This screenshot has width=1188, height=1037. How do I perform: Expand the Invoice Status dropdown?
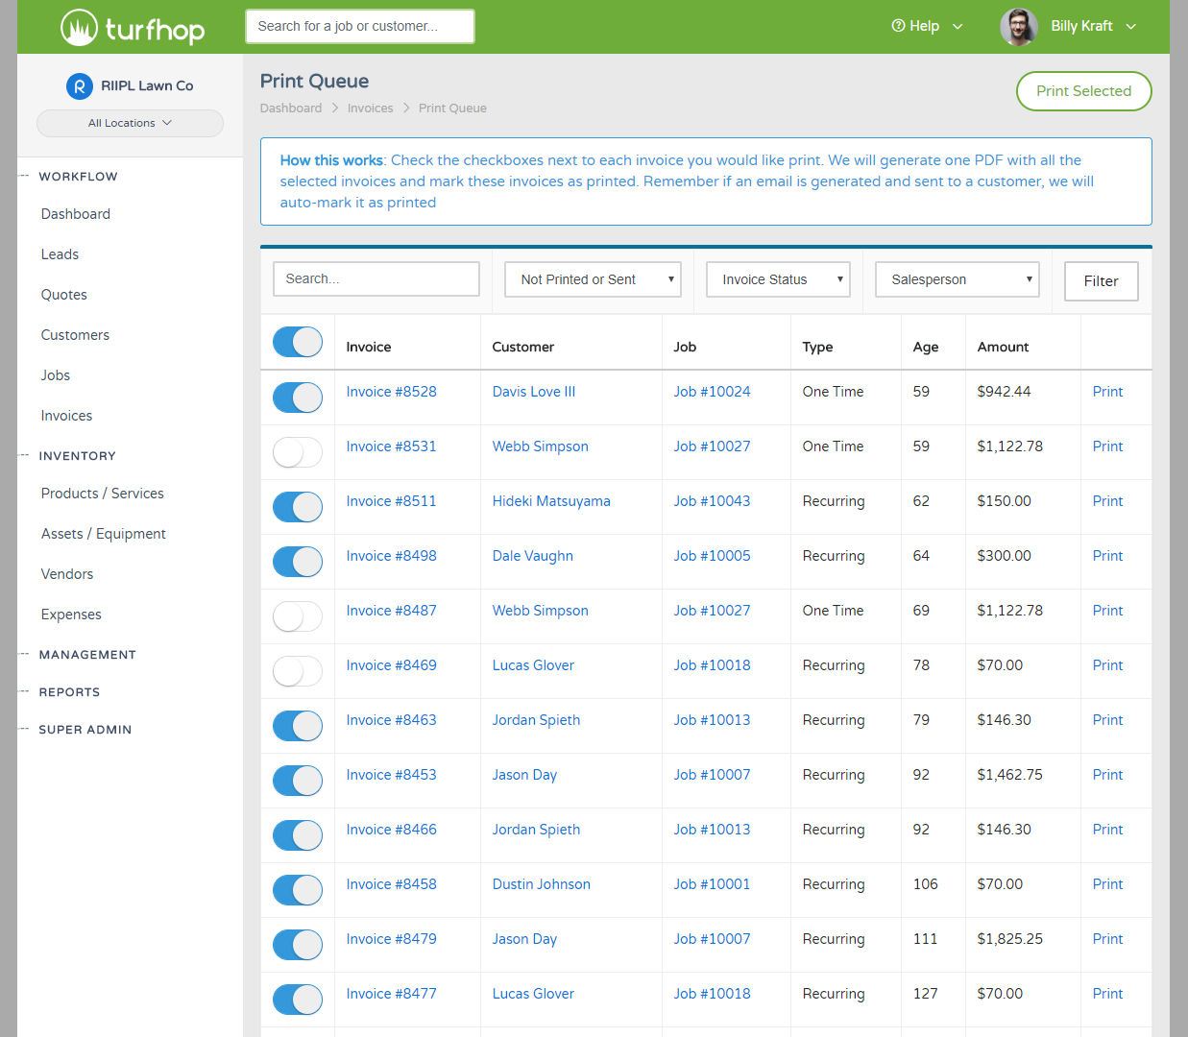click(778, 279)
